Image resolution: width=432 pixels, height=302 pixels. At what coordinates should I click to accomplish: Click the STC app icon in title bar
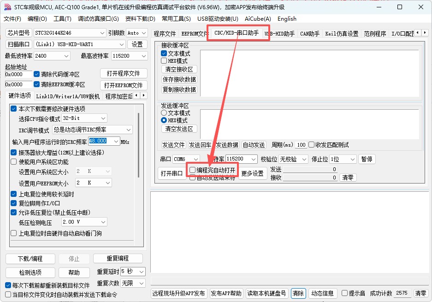click(x=7, y=7)
